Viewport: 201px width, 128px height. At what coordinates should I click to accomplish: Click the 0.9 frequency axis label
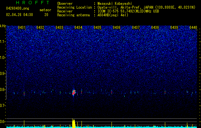tap(3, 74)
